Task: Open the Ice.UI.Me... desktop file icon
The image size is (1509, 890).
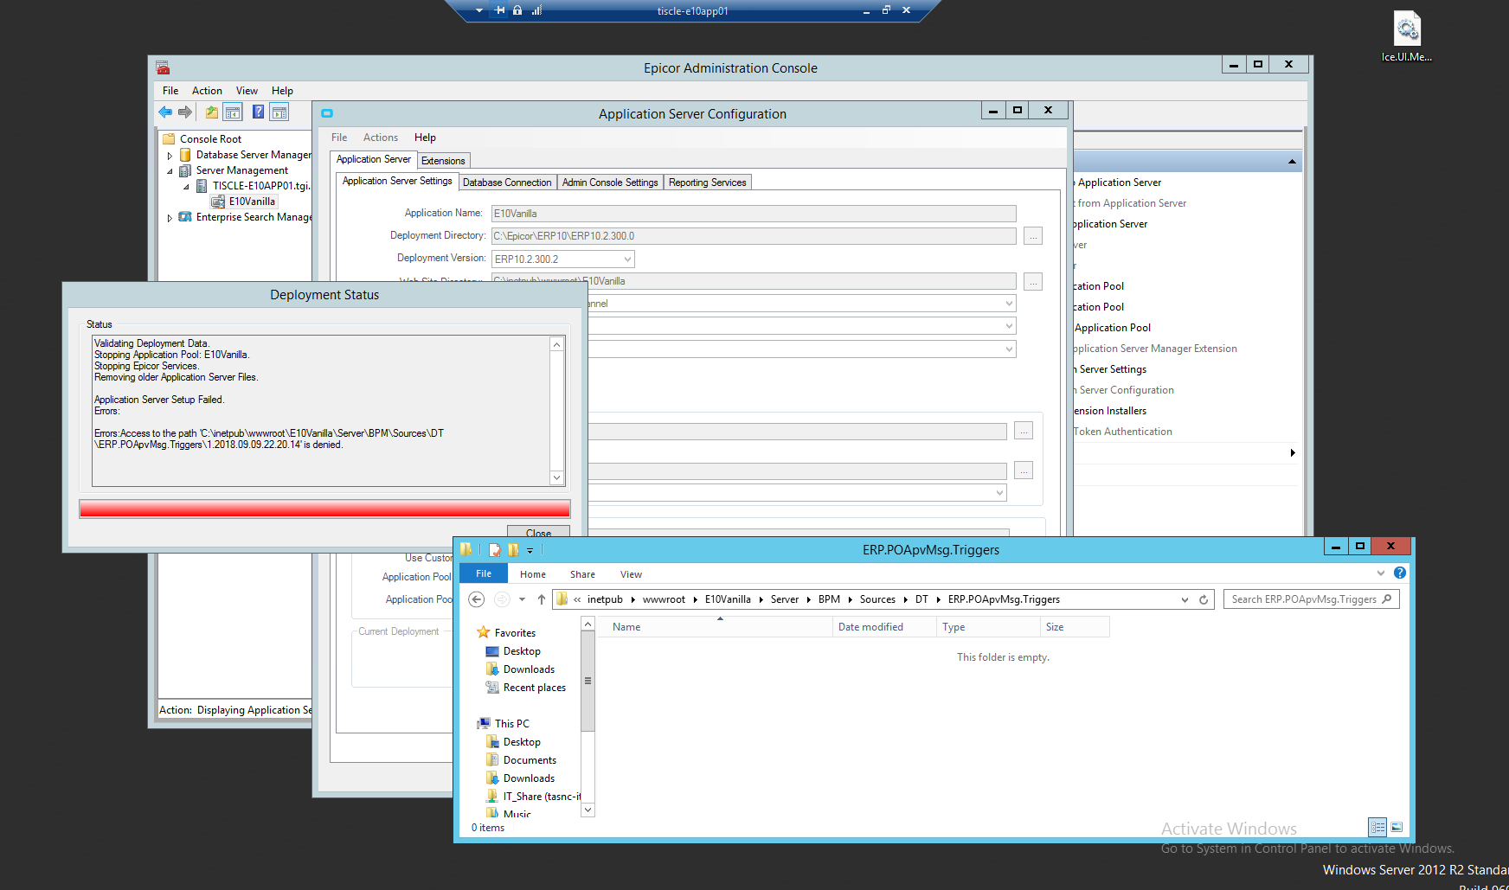Action: [1407, 36]
